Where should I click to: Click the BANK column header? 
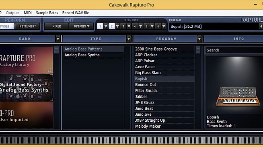click(x=25, y=39)
